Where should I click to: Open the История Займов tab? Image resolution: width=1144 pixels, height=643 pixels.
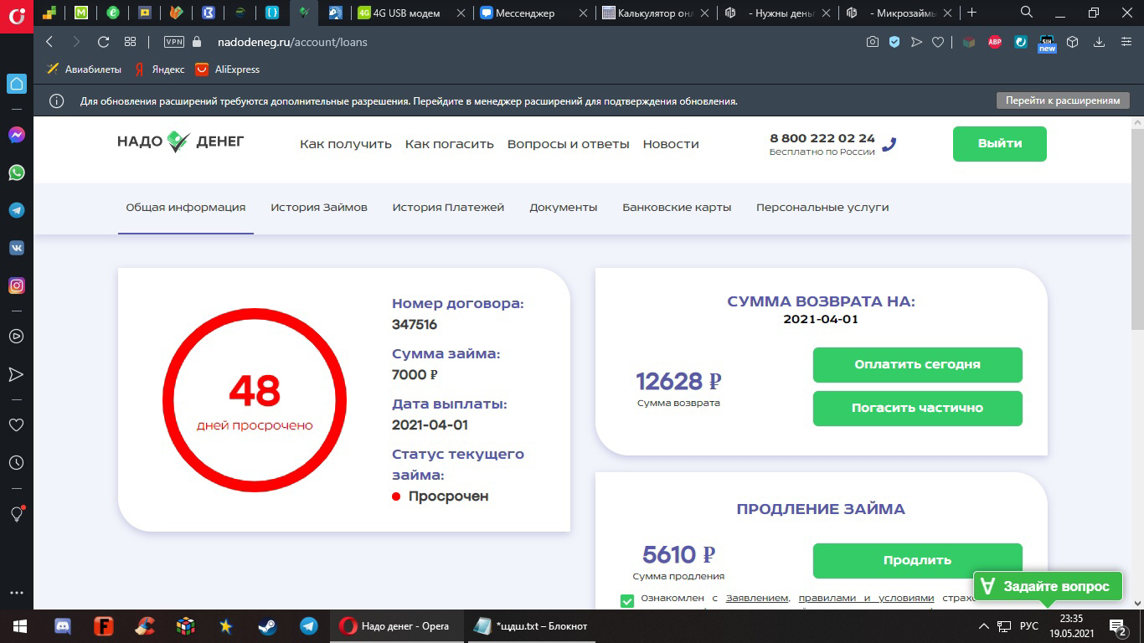[x=319, y=208]
